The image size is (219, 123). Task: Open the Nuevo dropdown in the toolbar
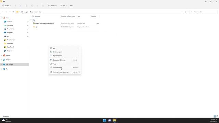(x=7, y=6)
